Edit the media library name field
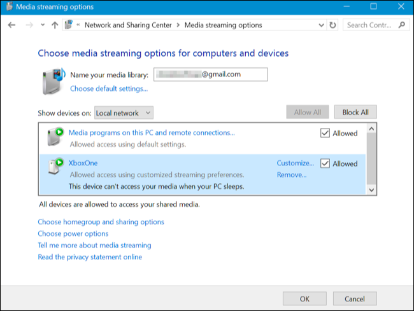 click(210, 74)
